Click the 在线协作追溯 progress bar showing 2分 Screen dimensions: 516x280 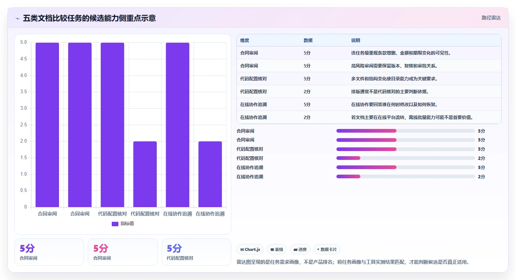click(405, 177)
